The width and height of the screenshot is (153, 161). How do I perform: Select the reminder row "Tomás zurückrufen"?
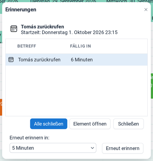[x=76, y=60]
